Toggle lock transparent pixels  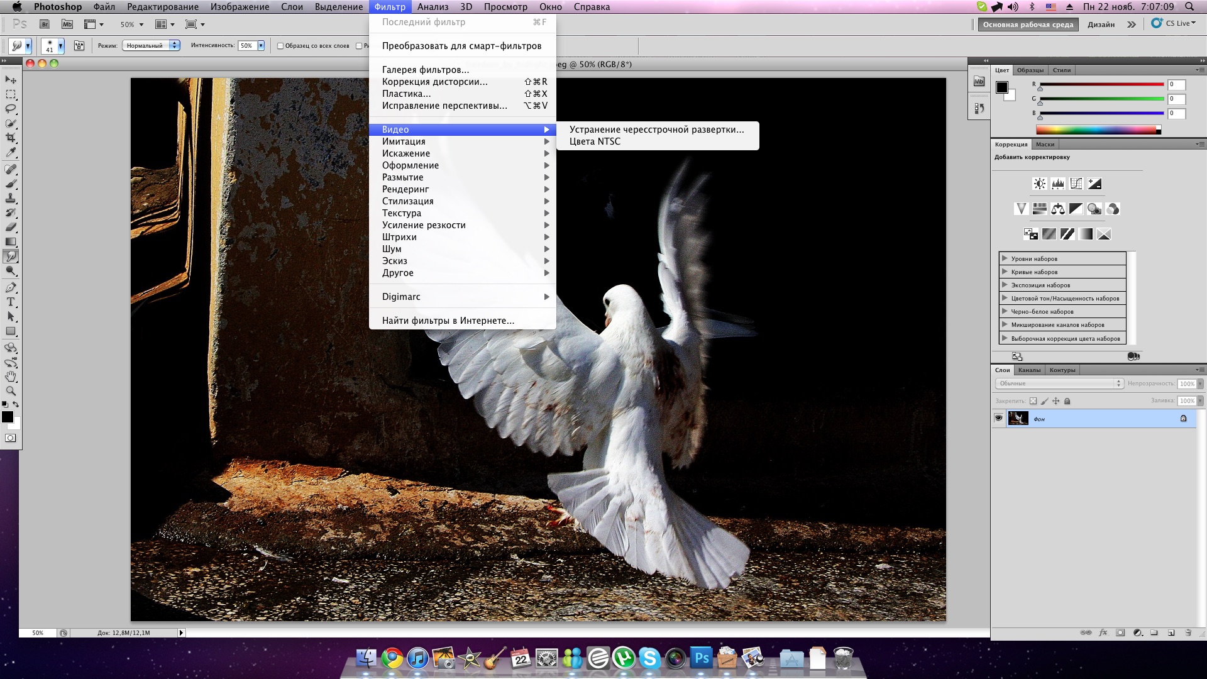1033,401
